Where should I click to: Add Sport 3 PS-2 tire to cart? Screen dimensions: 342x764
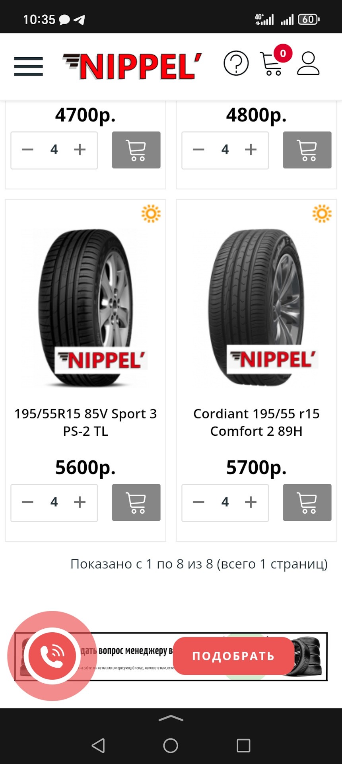pyautogui.click(x=136, y=502)
